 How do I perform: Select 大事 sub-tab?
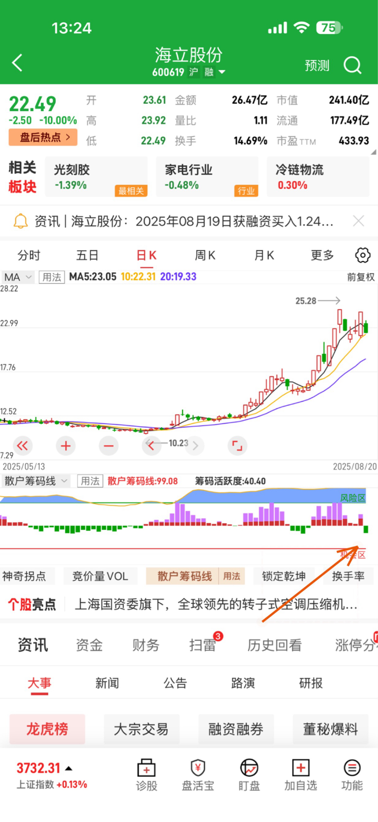[x=39, y=683]
